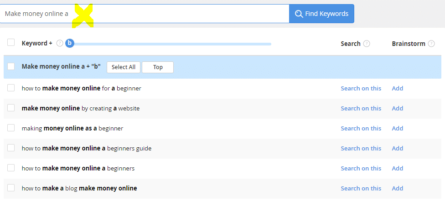The width and height of the screenshot is (445, 200).
Task: Add 'make money online by creating a website' to brainstorm
Action: (x=397, y=108)
